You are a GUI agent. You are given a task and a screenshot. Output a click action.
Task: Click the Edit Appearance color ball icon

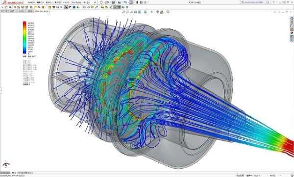click(x=158, y=12)
